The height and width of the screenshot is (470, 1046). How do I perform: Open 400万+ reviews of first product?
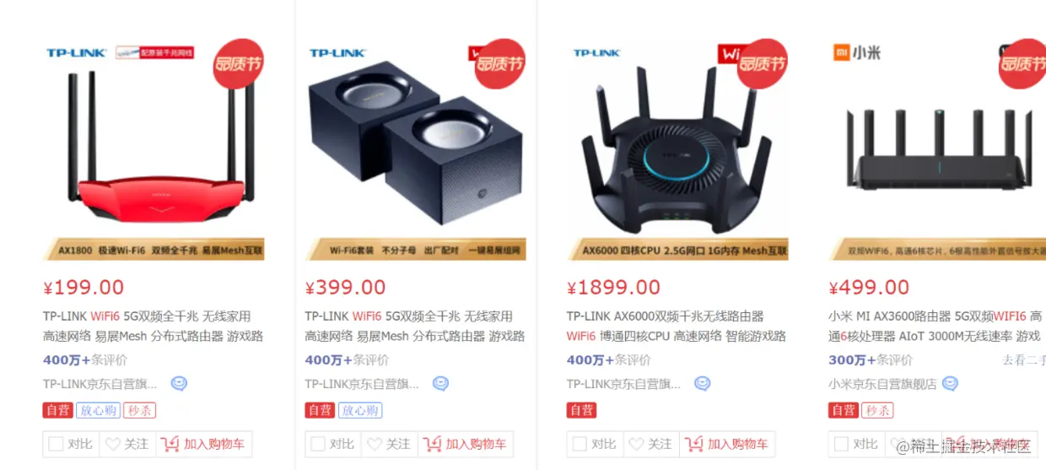click(85, 360)
